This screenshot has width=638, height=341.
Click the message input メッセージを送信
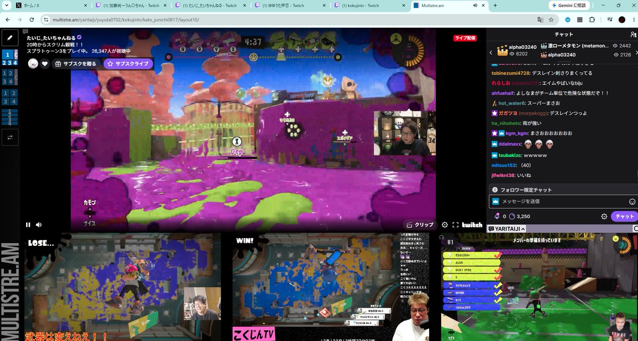click(x=563, y=201)
